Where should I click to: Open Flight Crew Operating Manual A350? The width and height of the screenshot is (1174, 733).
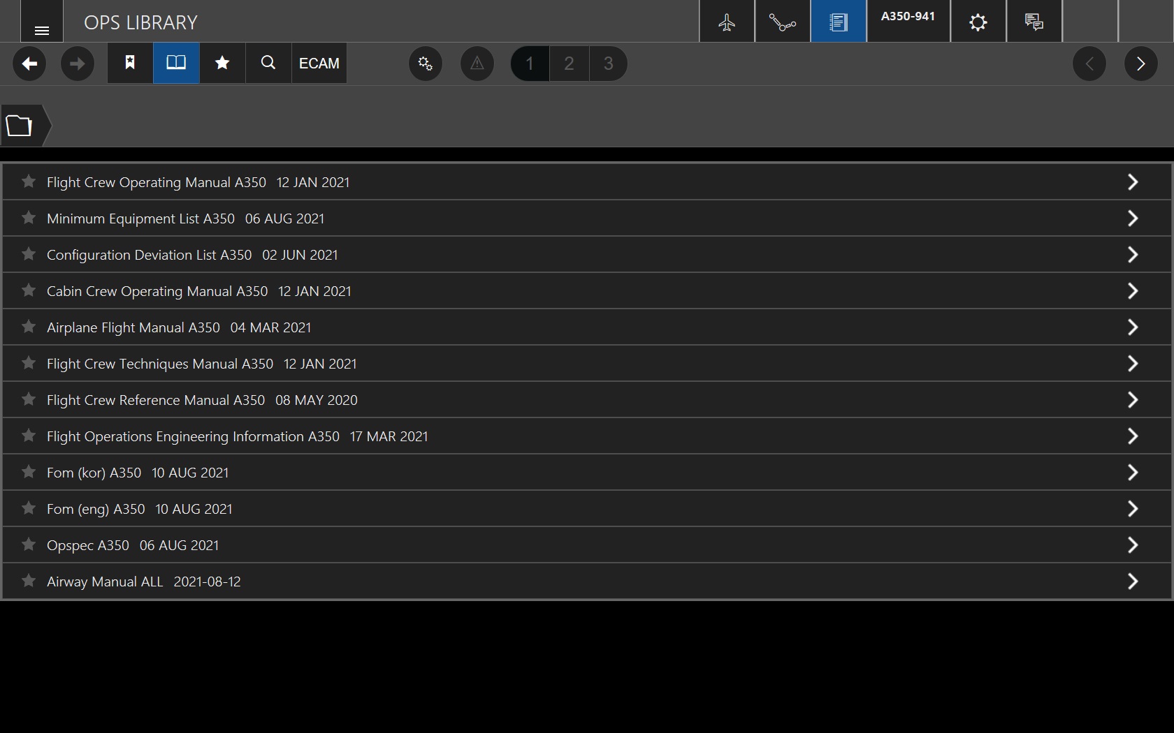click(x=587, y=182)
